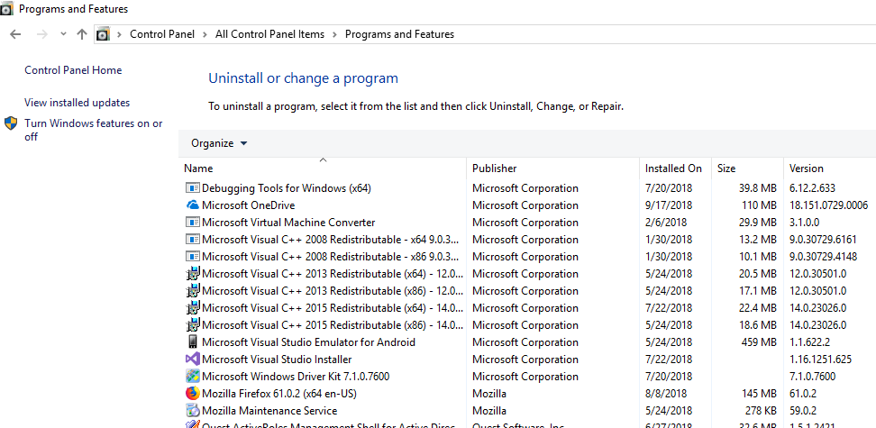The width and height of the screenshot is (876, 428).
Task: Click Debugging Tools for Windows icon
Action: tap(192, 187)
